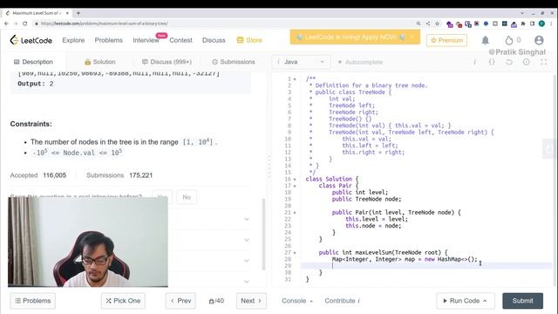This screenshot has width=558, height=314.
Task: Click the browser share page icon
Action: (x=428, y=24)
